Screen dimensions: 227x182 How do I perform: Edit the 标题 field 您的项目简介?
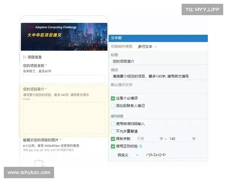tap(159, 61)
